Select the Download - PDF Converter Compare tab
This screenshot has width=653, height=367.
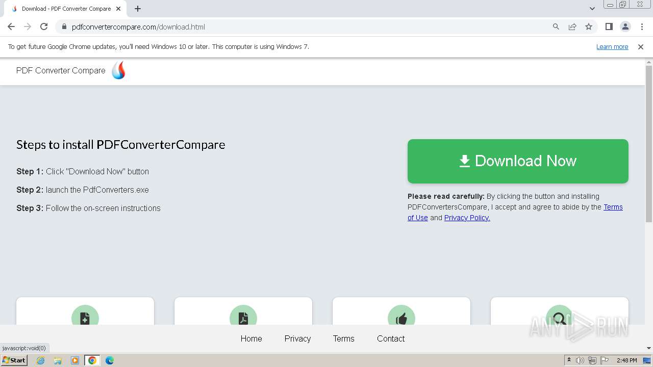(x=66, y=9)
